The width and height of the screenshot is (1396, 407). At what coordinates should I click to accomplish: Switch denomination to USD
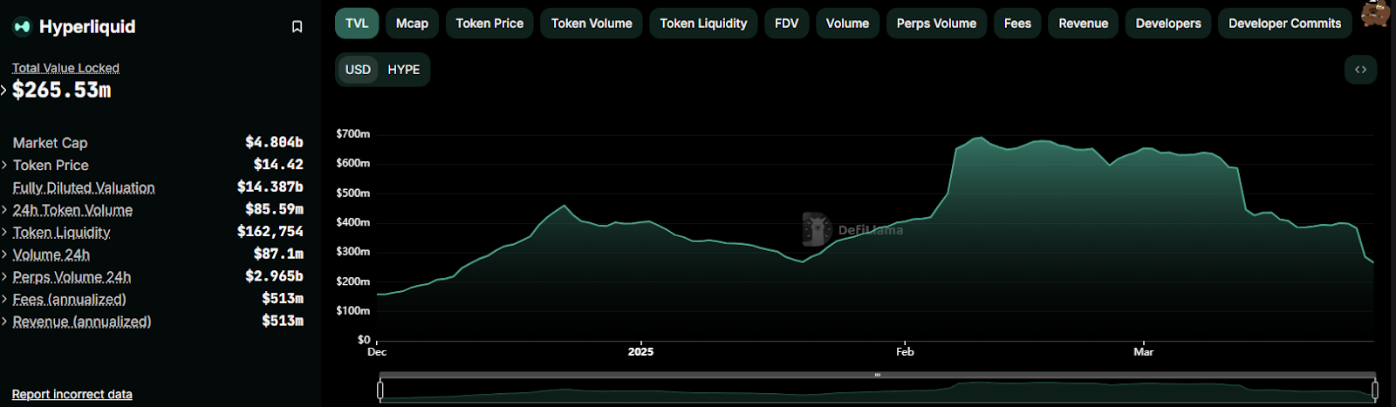pyautogui.click(x=358, y=70)
